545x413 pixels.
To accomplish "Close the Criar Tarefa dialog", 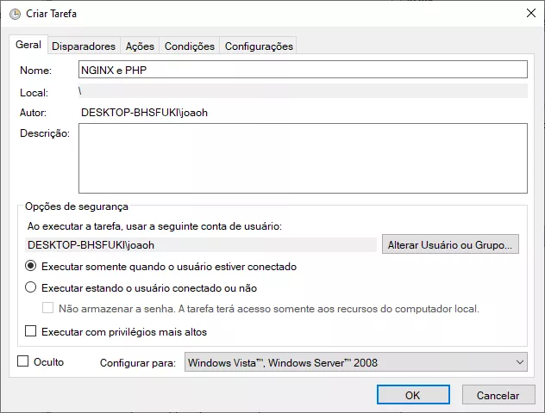I will pyautogui.click(x=530, y=13).
